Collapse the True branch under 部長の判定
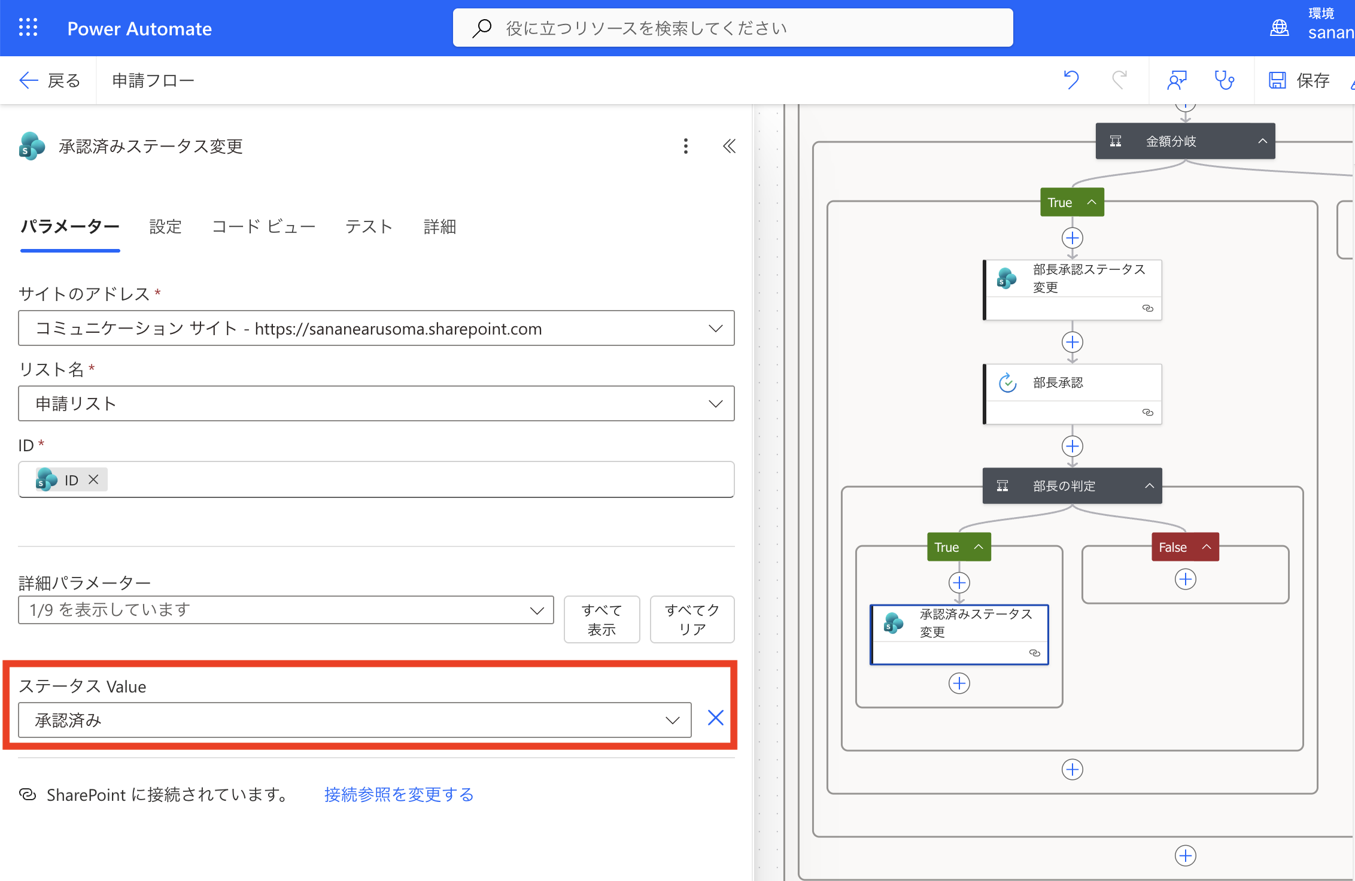This screenshot has height=881, width=1355. [x=979, y=546]
